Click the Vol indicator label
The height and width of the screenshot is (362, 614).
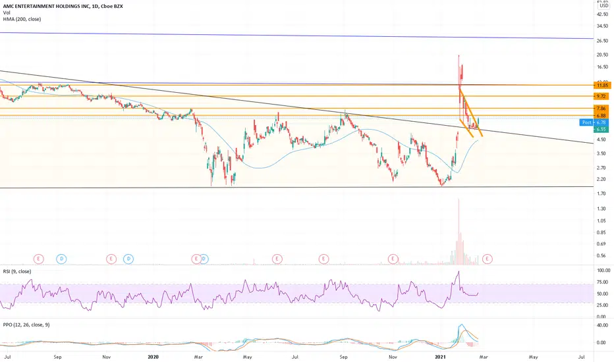tap(7, 13)
